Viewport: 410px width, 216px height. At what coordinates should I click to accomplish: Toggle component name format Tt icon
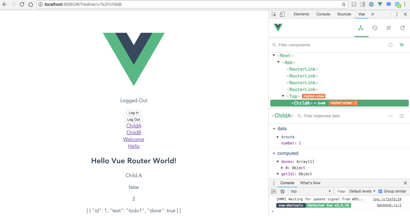402,45
